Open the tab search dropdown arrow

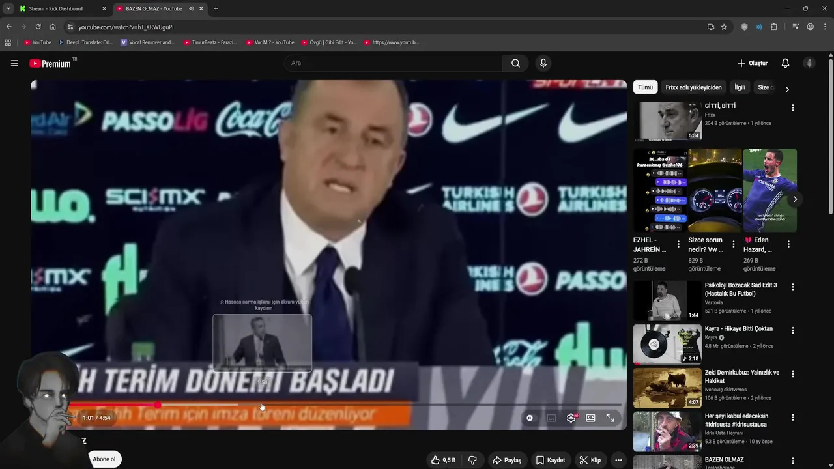coord(8,8)
